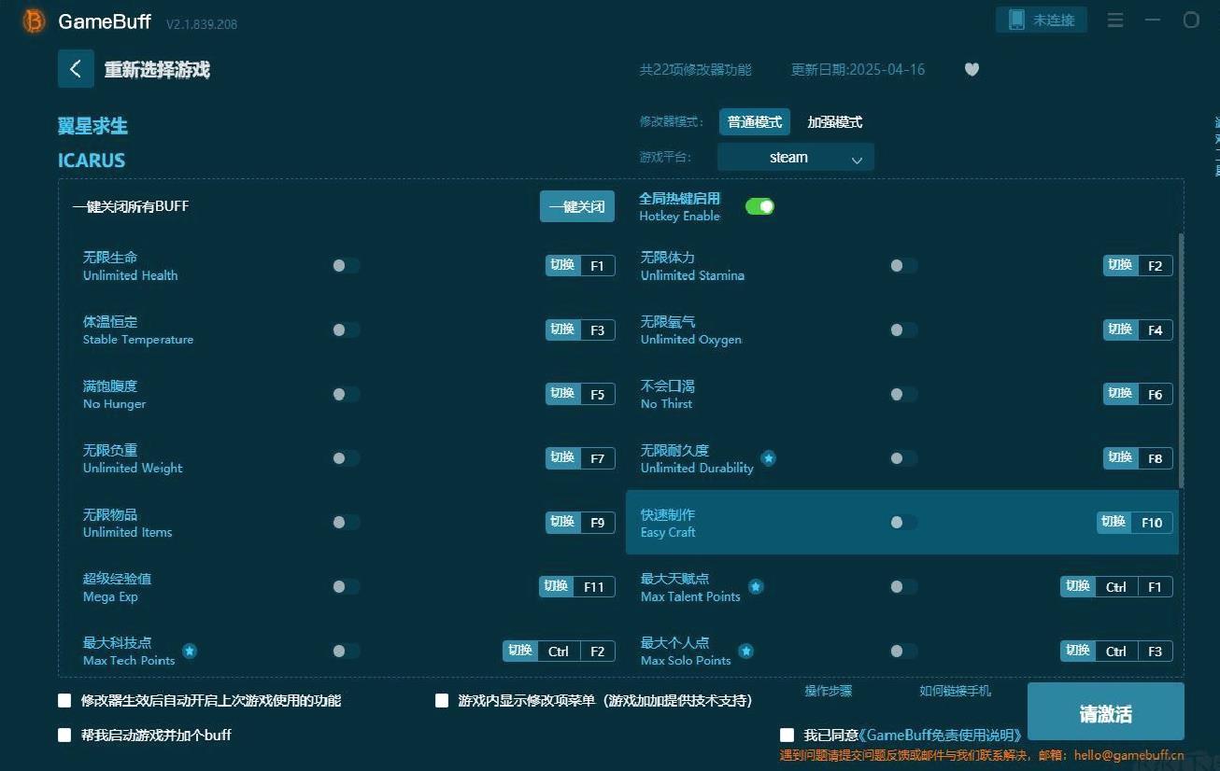The height and width of the screenshot is (771, 1220).
Task: Click the phone not-connected icon
Action: tap(1015, 20)
